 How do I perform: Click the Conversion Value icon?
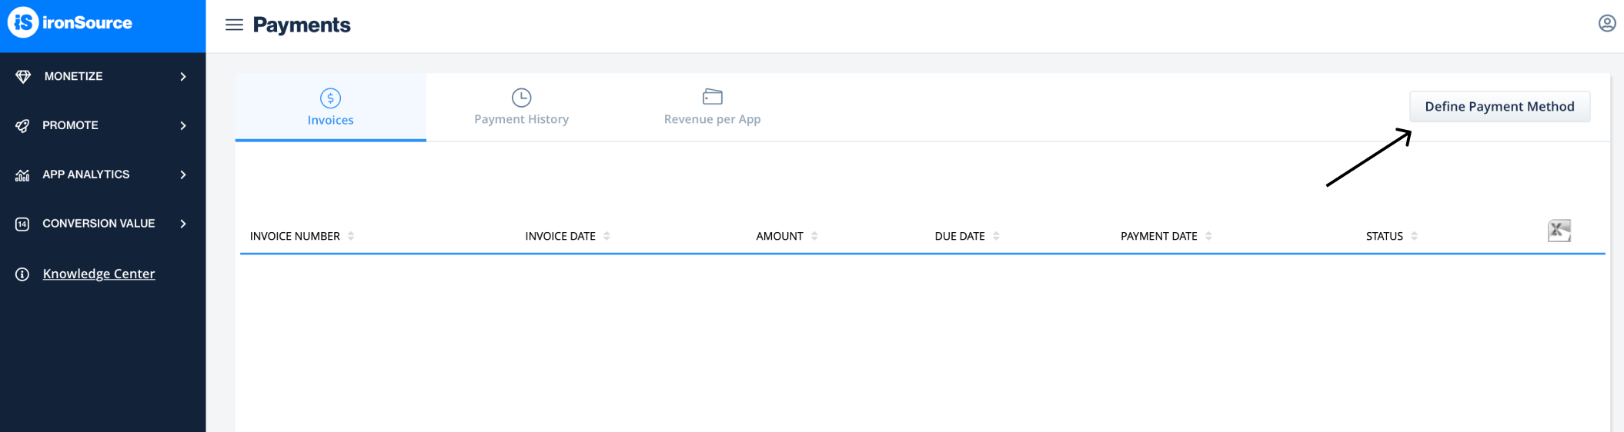click(x=22, y=224)
